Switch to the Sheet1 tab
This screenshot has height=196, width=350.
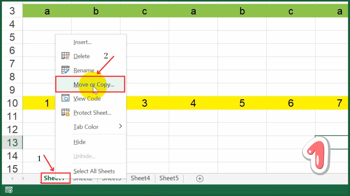tap(55, 178)
